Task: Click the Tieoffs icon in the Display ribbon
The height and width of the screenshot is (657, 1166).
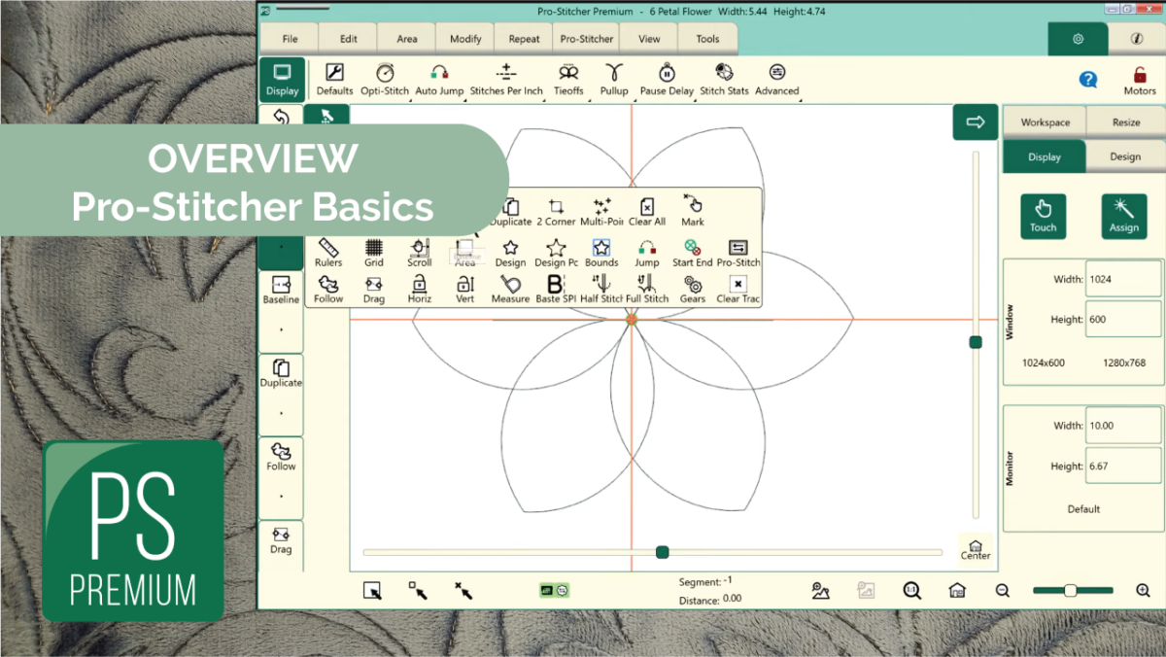Action: 568,78
